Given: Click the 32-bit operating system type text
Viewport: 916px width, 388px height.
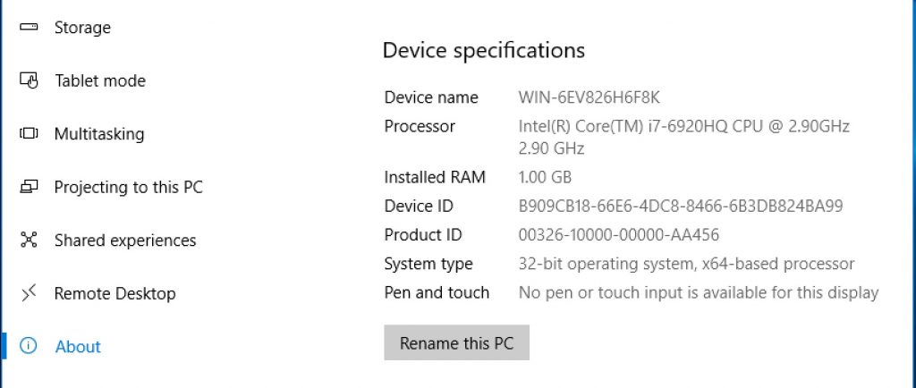Looking at the screenshot, I should [x=686, y=264].
